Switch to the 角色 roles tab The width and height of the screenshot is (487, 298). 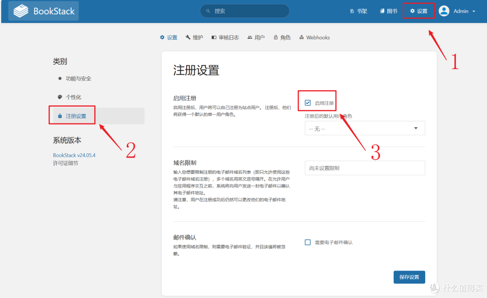click(x=282, y=37)
